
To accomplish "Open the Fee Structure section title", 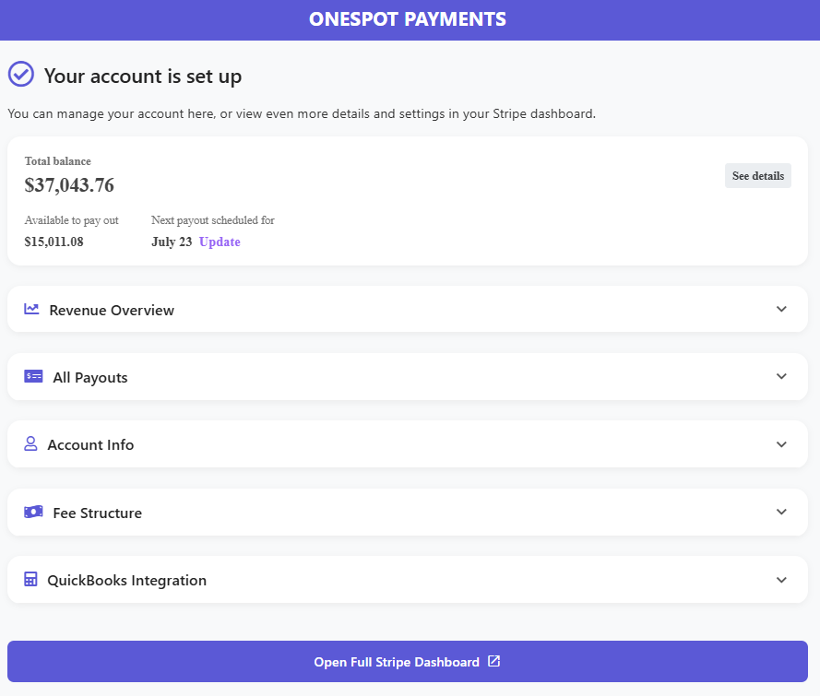I will pyautogui.click(x=97, y=513).
